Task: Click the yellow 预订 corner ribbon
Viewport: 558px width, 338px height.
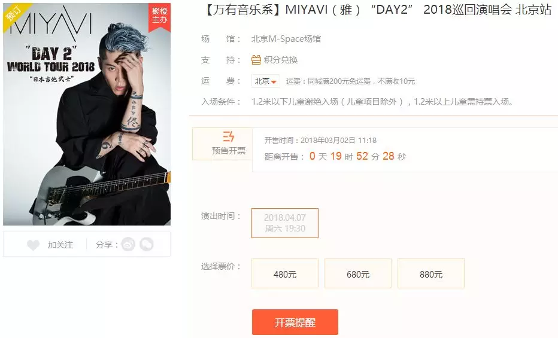Action: coord(15,15)
